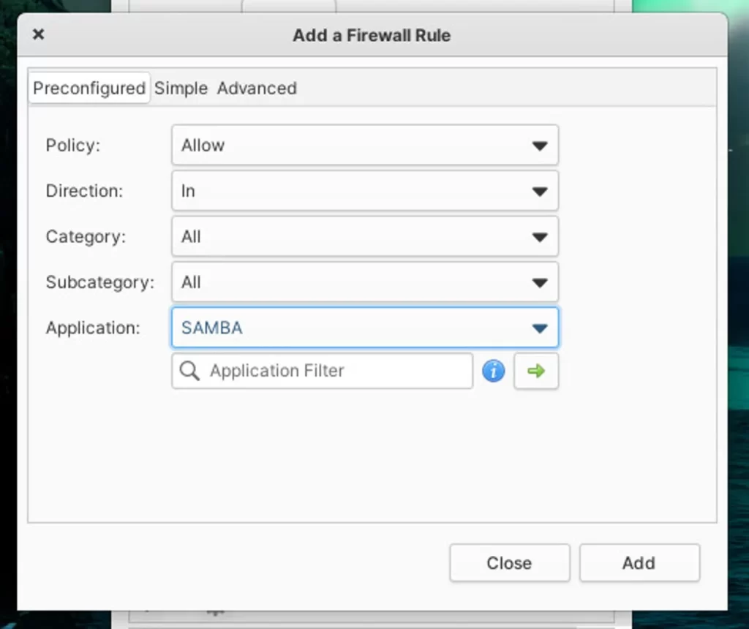The width and height of the screenshot is (749, 629).
Task: Click the magnifier icon in Application Filter
Action: pos(189,371)
